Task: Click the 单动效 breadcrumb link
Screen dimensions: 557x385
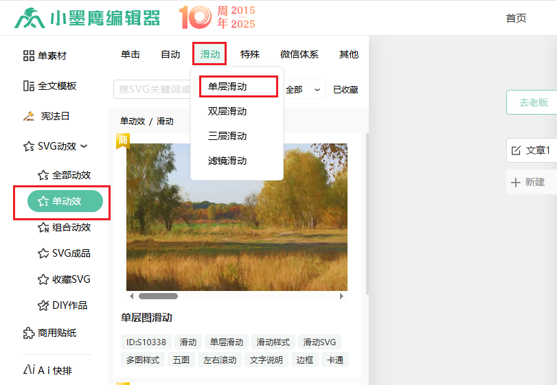Action: pyautogui.click(x=133, y=121)
